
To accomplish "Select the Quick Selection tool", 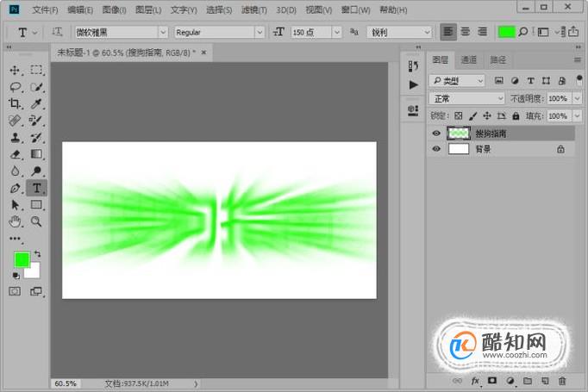I will click(36, 87).
